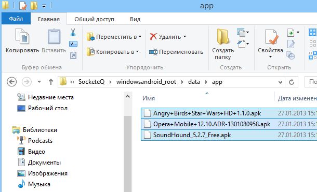Click the Select all grid icon
317x192 pixels.
[312, 33]
